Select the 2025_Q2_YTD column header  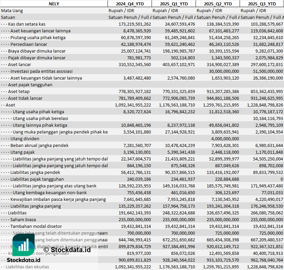(218, 4)
